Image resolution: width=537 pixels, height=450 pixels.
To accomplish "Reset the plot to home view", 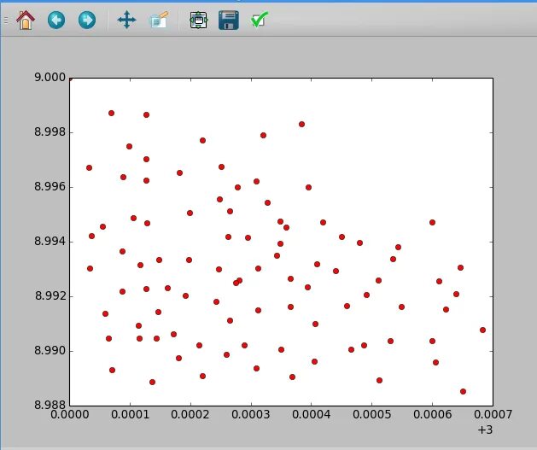I will pos(26,20).
